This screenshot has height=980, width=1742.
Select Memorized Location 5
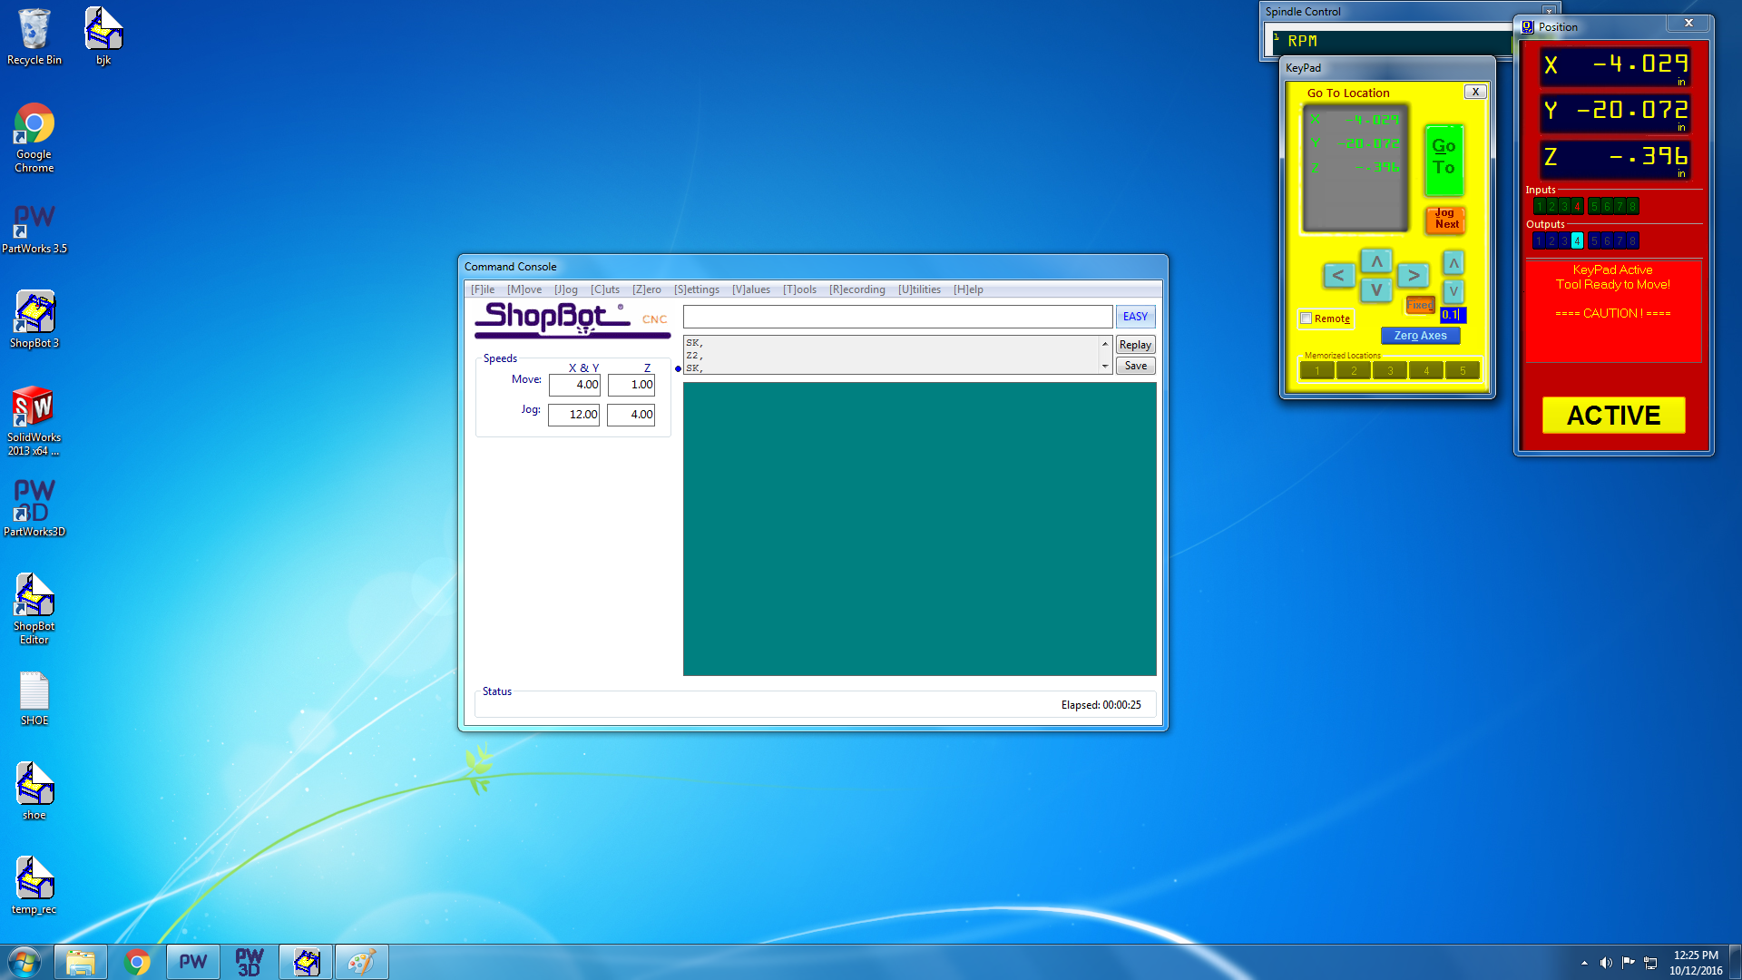pos(1463,370)
